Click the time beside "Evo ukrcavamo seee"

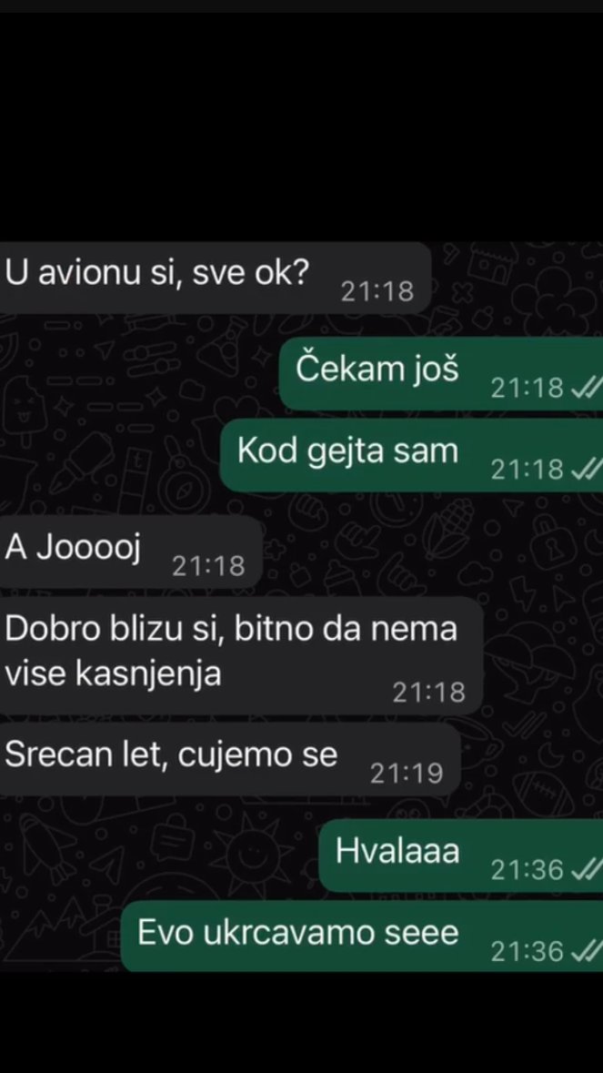[x=528, y=951]
